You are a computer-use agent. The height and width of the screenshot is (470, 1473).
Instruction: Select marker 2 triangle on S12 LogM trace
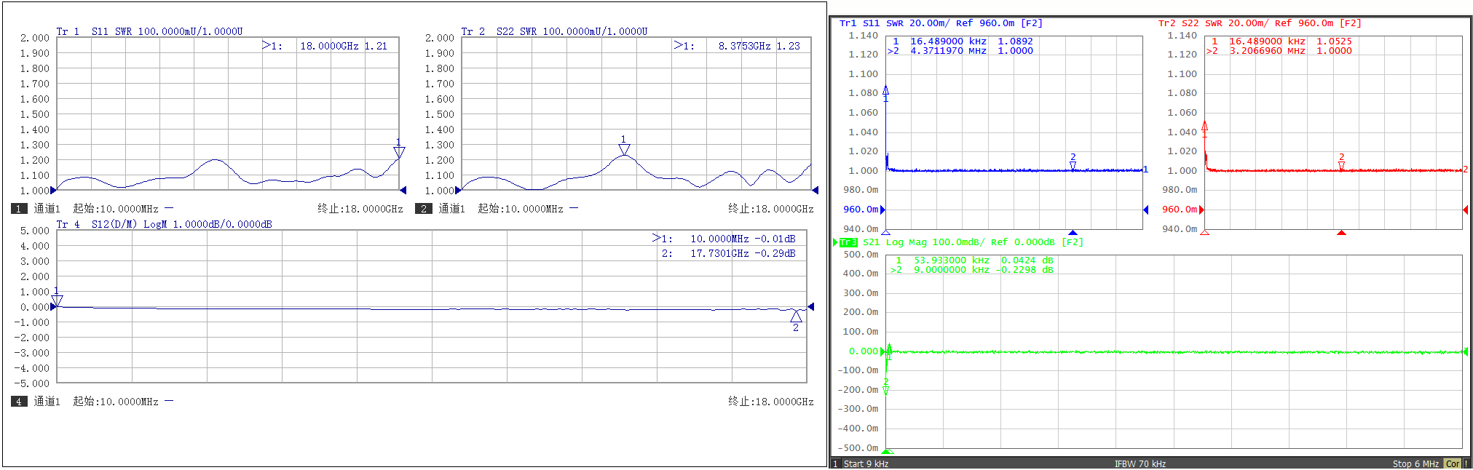[796, 316]
